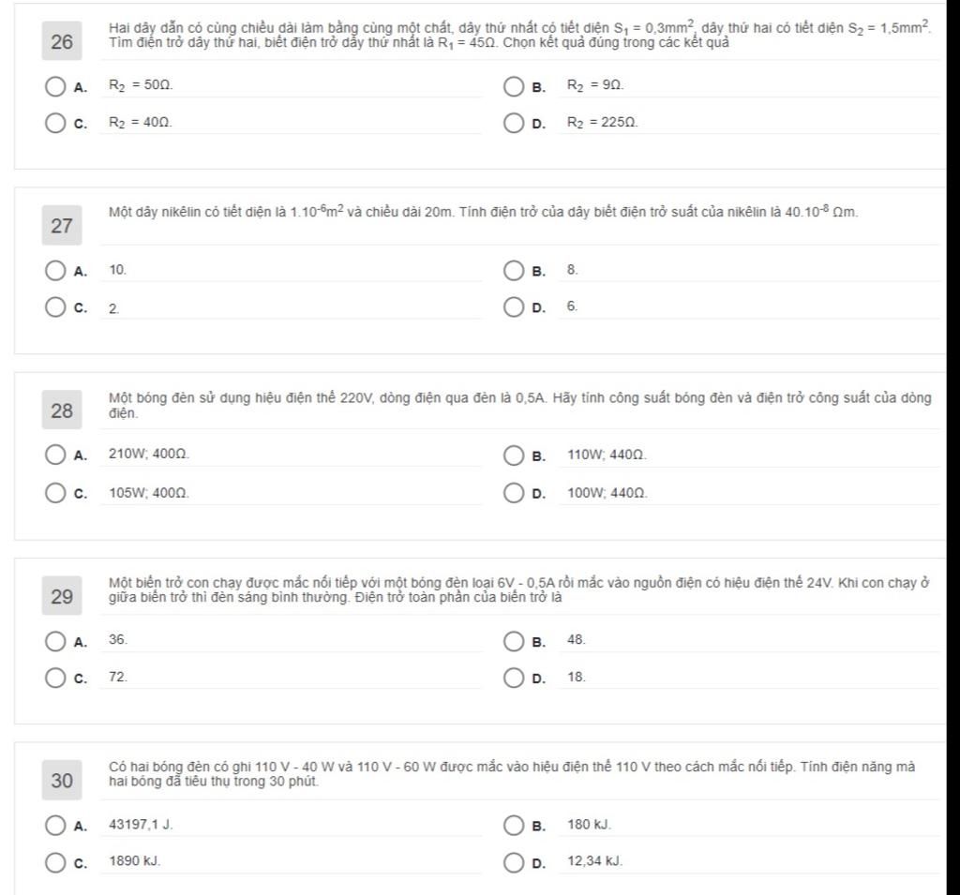
Task: Click the question number 28 badge
Action: (62, 410)
